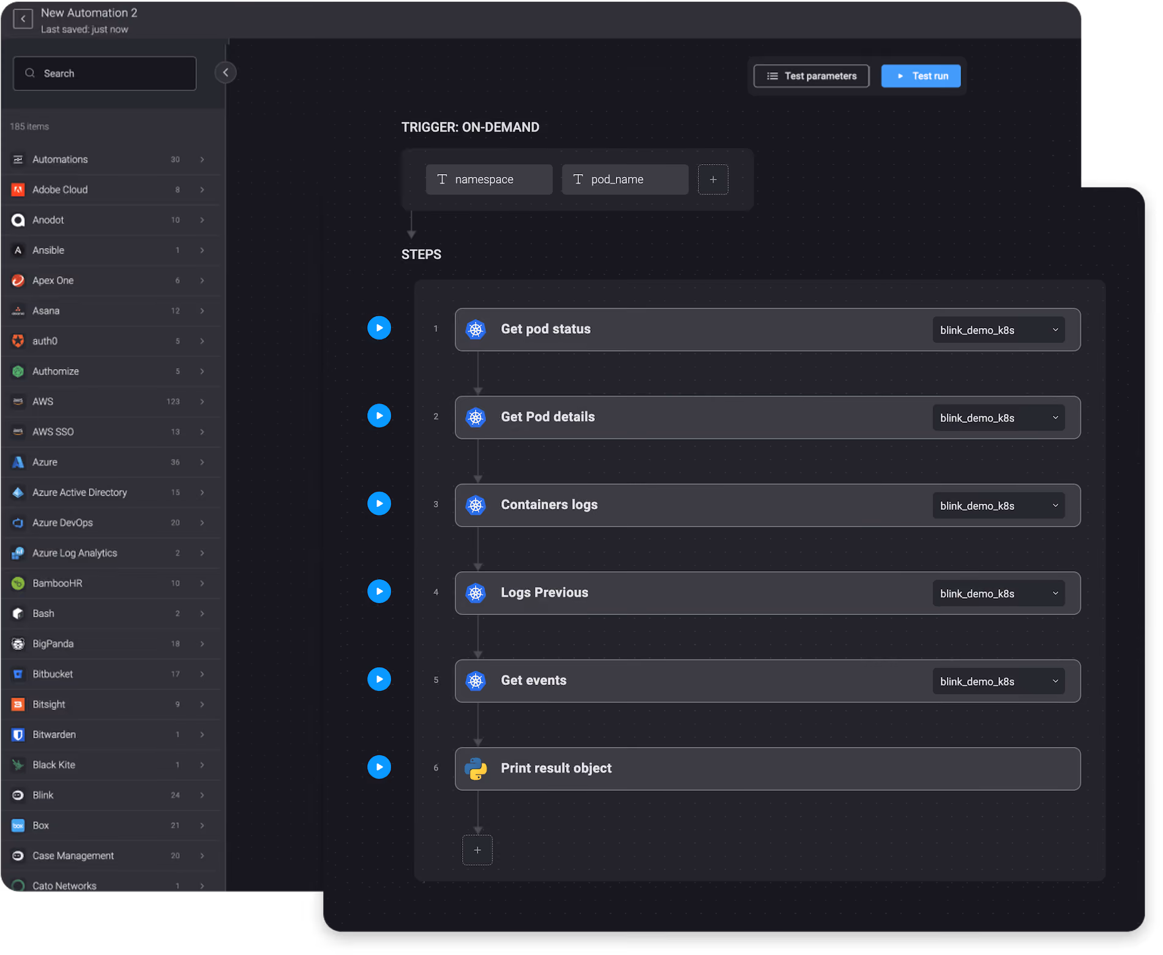Viewport: 1163px width, 955px height.
Task: Open connection dropdown for Get Pod details
Action: coord(998,418)
